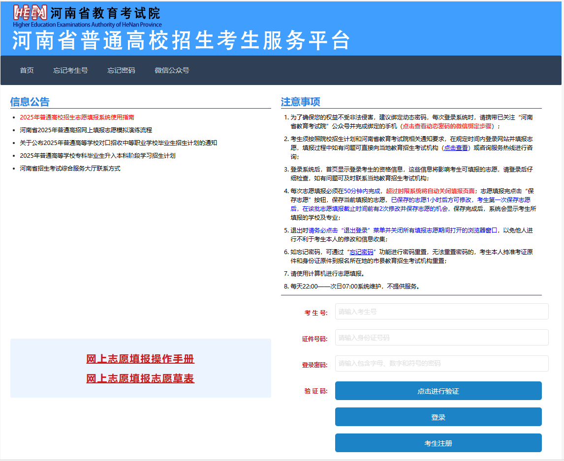Viewport: 564px width, 461px height.
Task: Open the 2025年普通高校招生志愿填报系统使用指南 announcement
Action: pyautogui.click(x=77, y=117)
